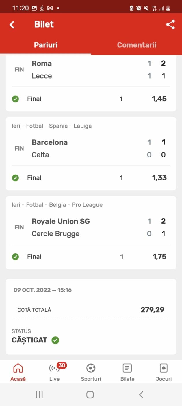Tap the back arrow in the Bilet header
This screenshot has height=406, width=182.
tap(12, 25)
